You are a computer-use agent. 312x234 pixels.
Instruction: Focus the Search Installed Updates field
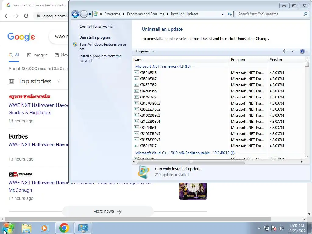coord(272,14)
